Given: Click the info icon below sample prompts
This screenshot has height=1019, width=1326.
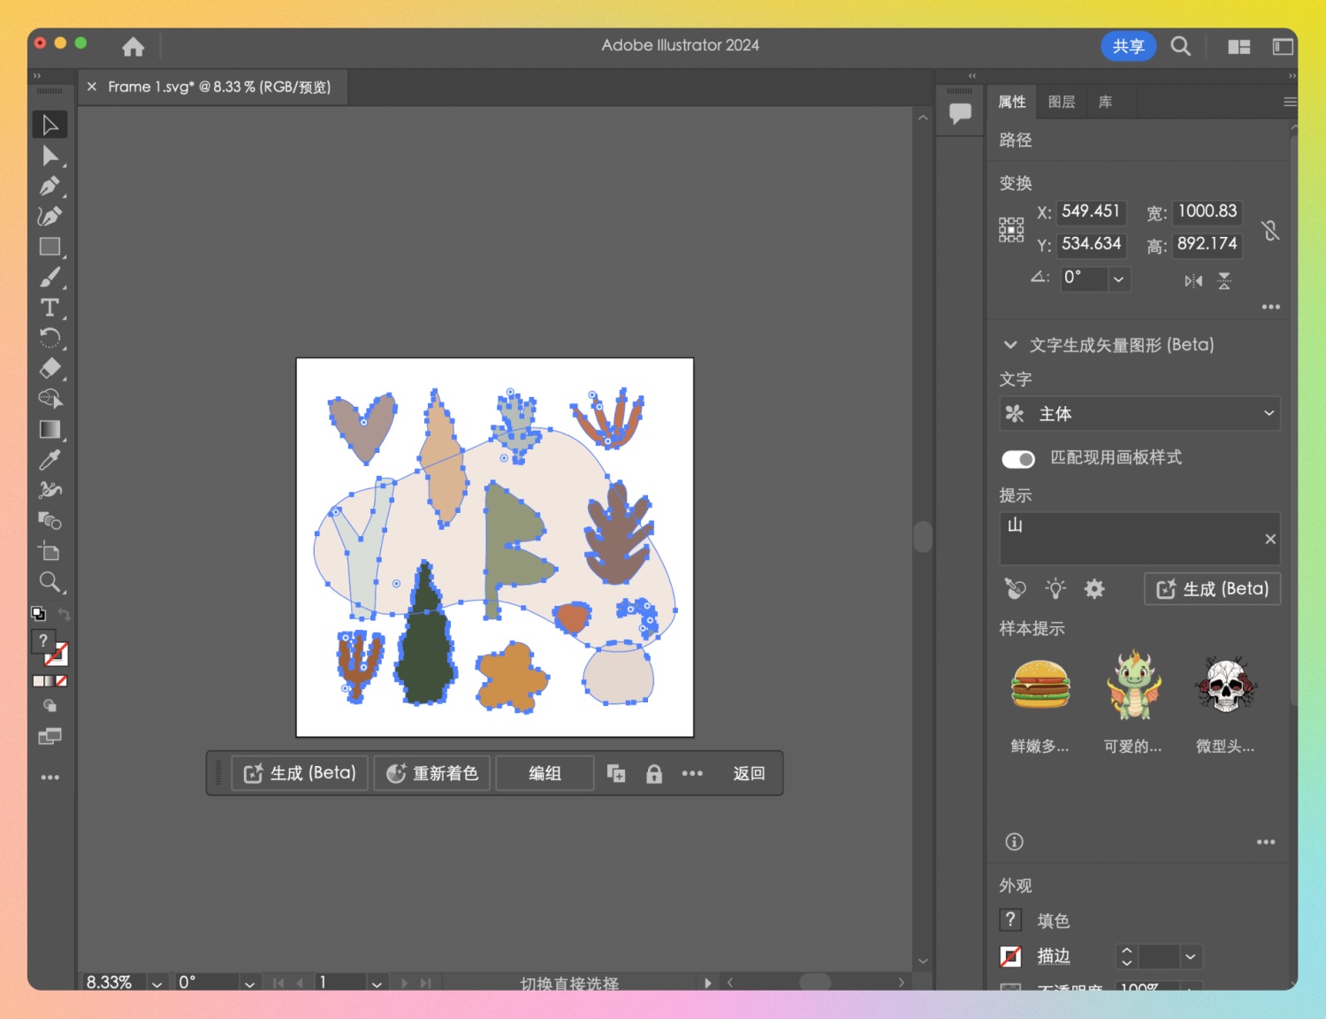Looking at the screenshot, I should pos(1014,842).
